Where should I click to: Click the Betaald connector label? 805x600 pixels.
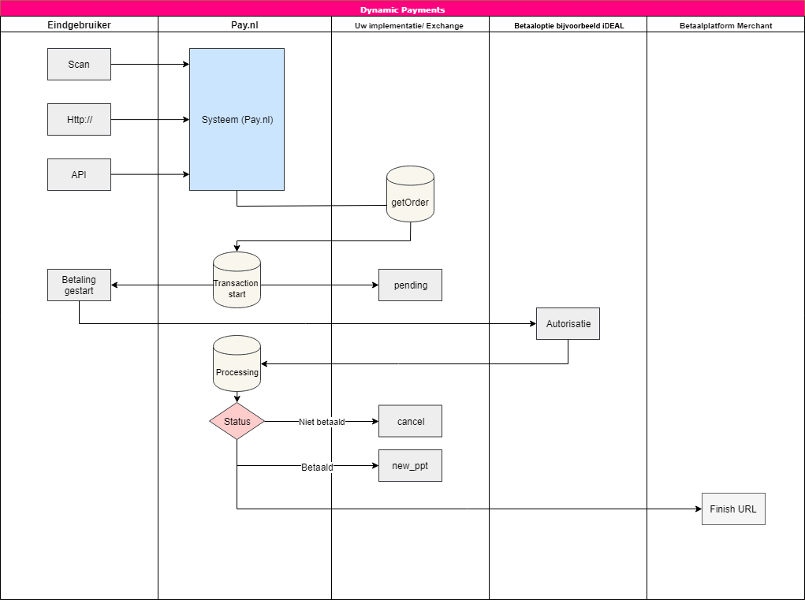tap(317, 467)
